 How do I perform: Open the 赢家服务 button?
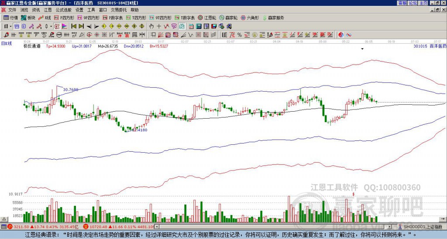click(273, 17)
